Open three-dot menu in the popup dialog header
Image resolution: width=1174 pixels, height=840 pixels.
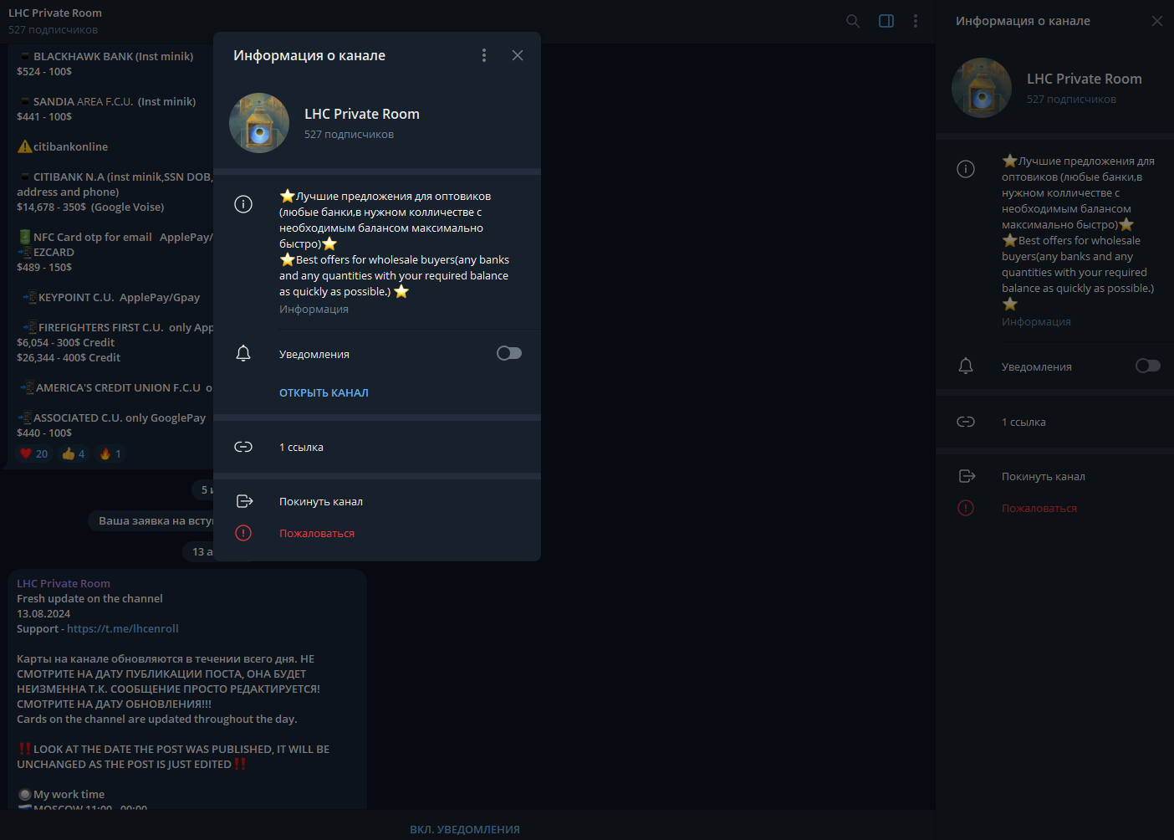pos(484,55)
